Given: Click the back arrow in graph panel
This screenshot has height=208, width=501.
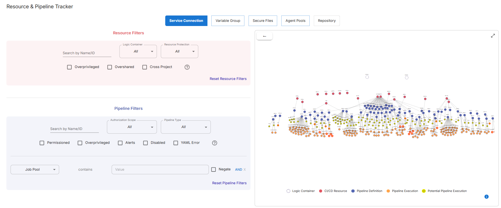Looking at the screenshot, I should [264, 36].
